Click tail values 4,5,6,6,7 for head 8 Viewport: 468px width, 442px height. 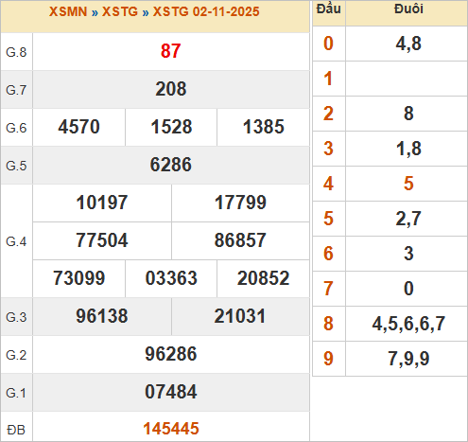408,324
